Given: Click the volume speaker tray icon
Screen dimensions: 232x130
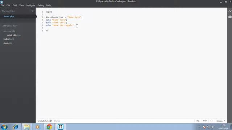Looking at the screenshot, I should click(x=213, y=127).
